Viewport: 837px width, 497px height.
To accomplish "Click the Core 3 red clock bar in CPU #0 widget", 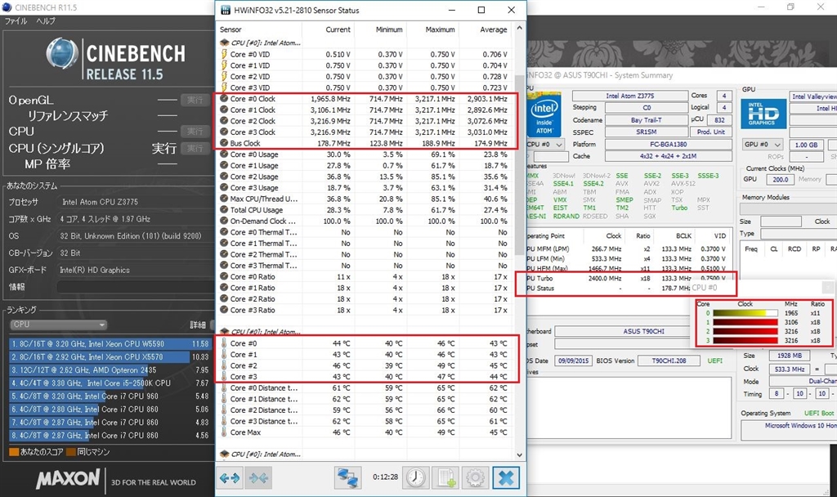I will click(x=745, y=341).
